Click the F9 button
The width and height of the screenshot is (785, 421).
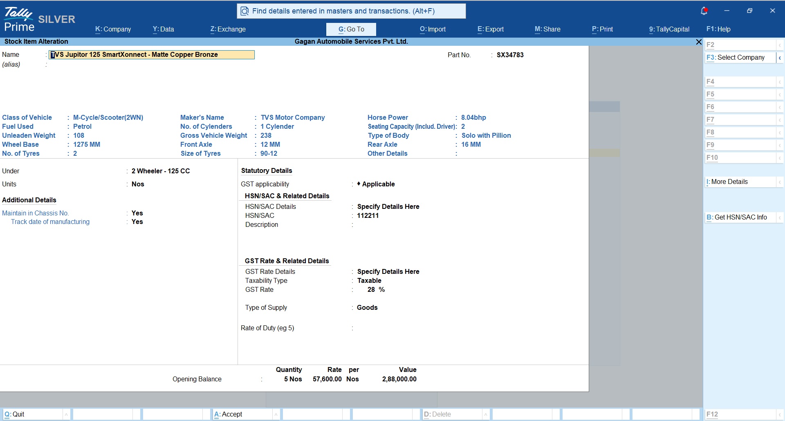click(x=740, y=145)
